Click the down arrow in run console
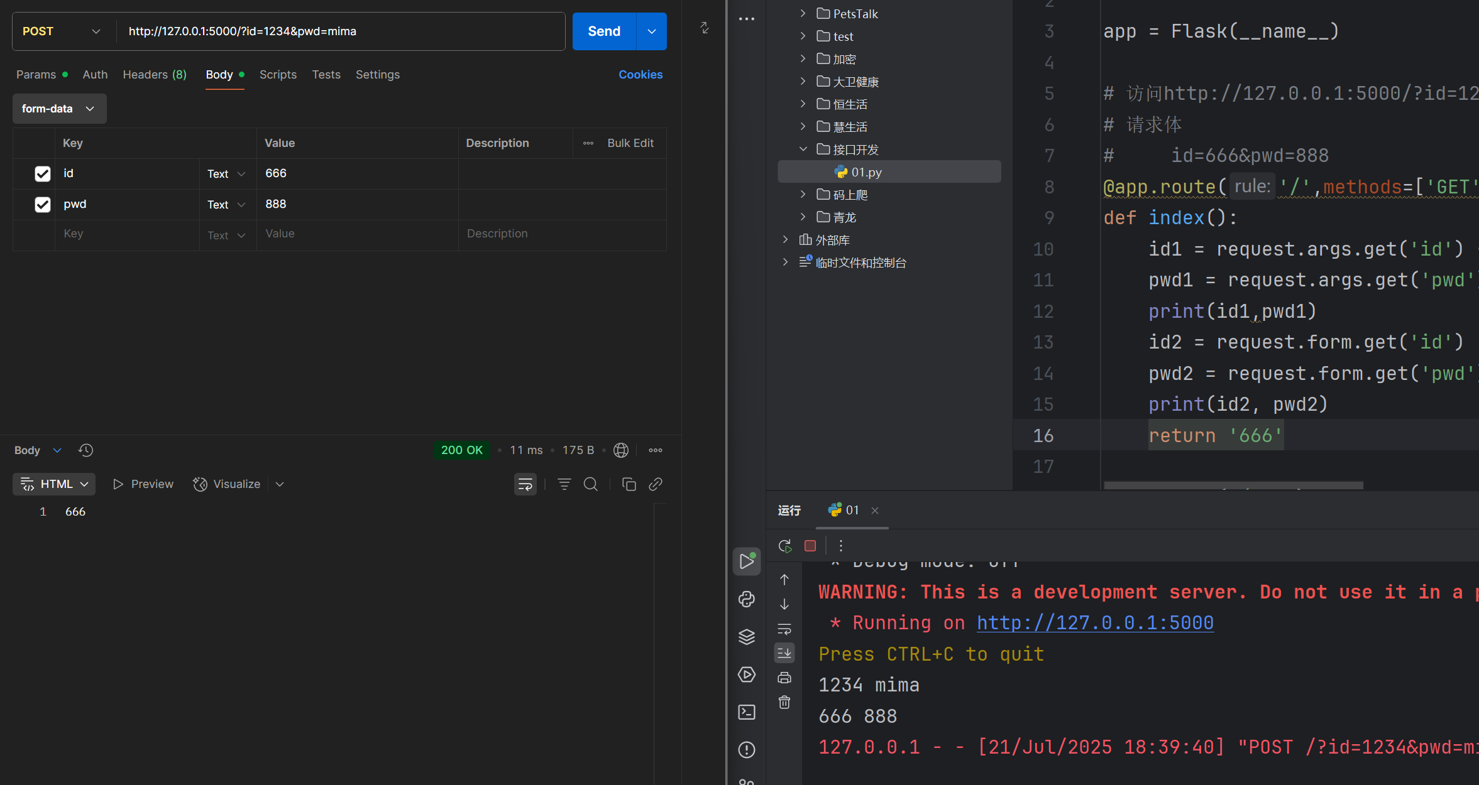 [x=784, y=604]
